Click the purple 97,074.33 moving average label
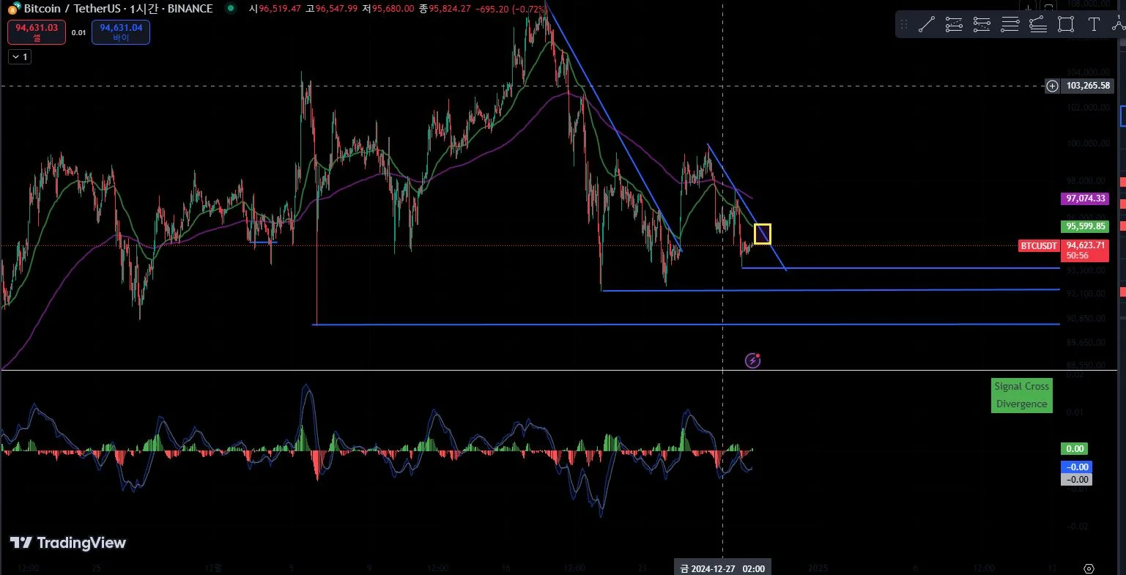The height and width of the screenshot is (575, 1126). click(1086, 199)
